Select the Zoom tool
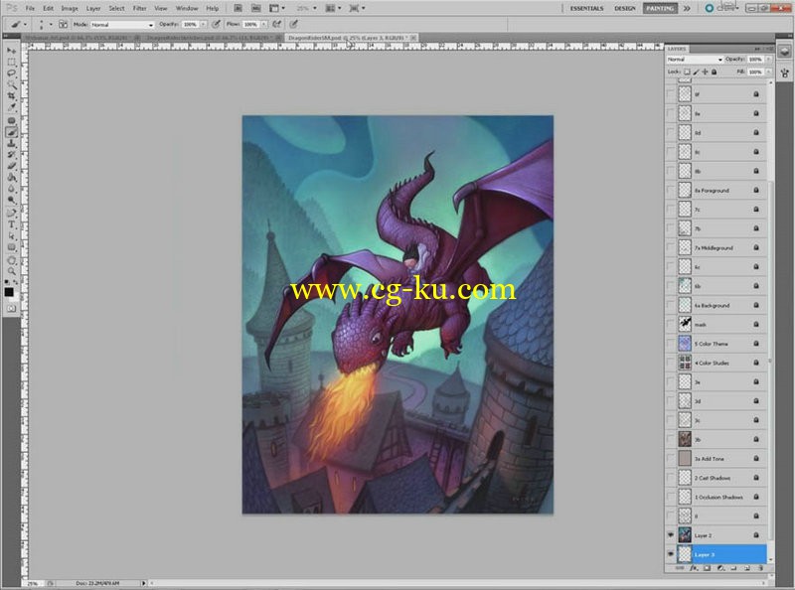This screenshot has height=590, width=795. coord(11,271)
